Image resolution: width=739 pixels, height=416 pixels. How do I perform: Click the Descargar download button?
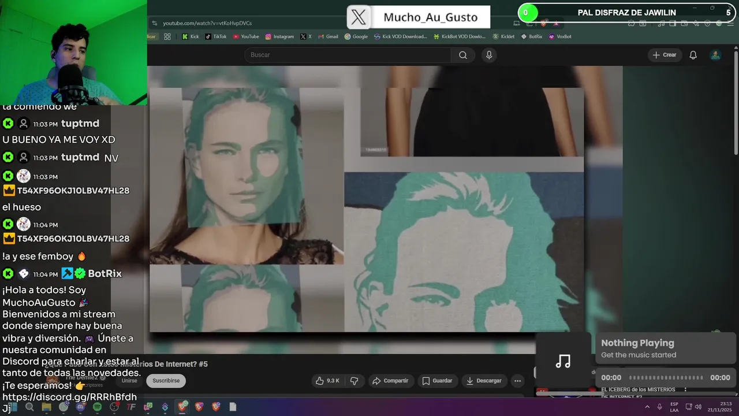[484, 381]
